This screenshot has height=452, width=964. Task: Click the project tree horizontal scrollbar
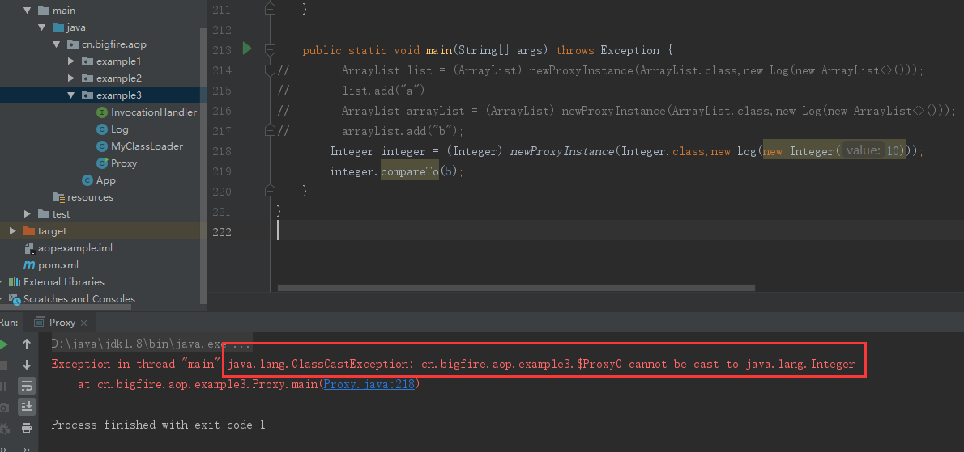point(66,306)
